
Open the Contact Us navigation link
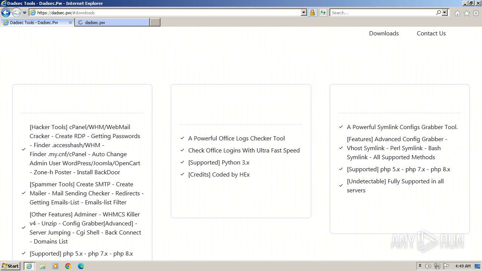point(431,33)
